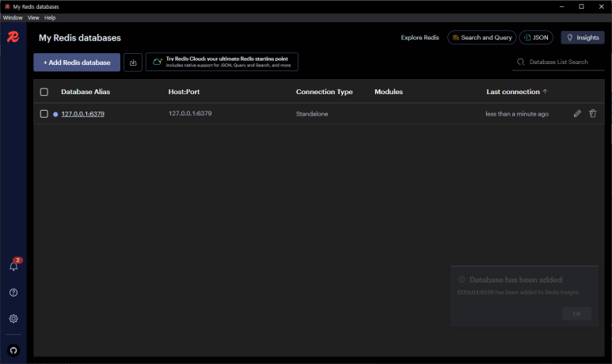Viewport: 612px width, 364px height.
Task: Click the search magnifier icon
Action: pos(520,62)
